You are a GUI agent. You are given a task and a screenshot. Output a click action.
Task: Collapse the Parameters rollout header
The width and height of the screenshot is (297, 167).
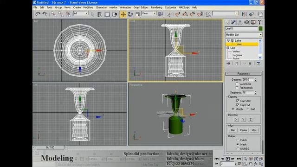coord(243,74)
